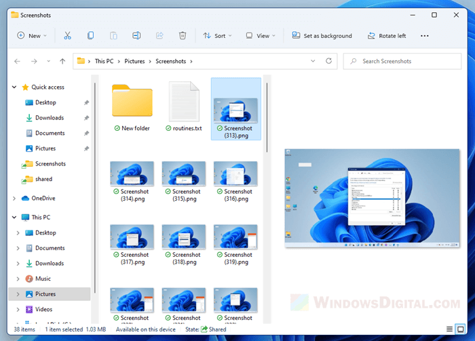Expand the OneDrive tree node
Image resolution: width=475 pixels, height=341 pixels.
pyautogui.click(x=15, y=198)
